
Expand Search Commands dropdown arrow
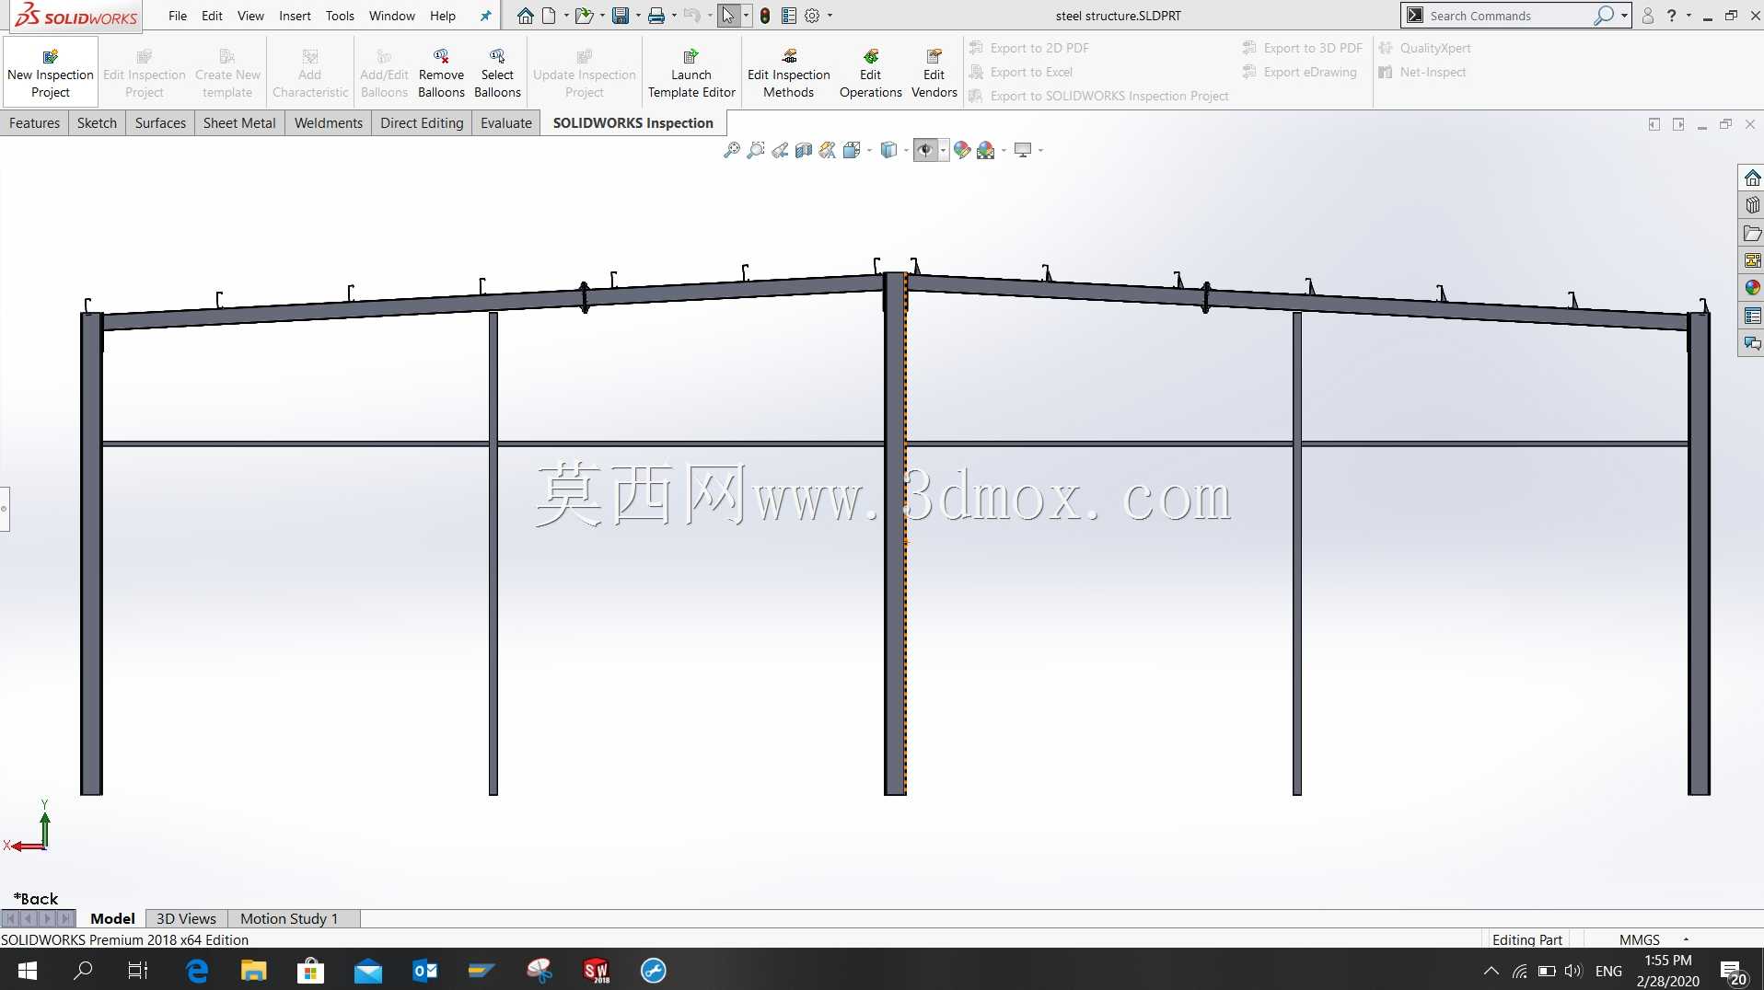[1624, 16]
